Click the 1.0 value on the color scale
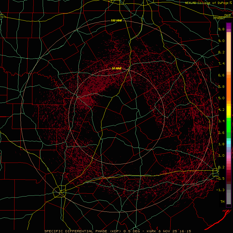The width and height of the screenshot is (233, 233). [221, 156]
